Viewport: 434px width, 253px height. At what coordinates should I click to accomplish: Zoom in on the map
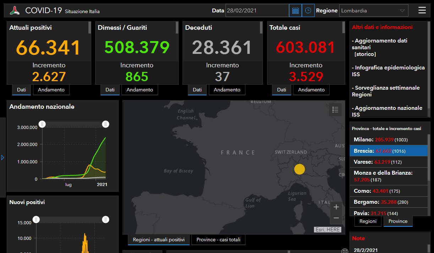pyautogui.click(x=336, y=207)
